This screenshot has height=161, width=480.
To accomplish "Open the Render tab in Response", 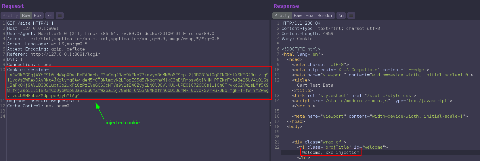I will click(325, 15).
